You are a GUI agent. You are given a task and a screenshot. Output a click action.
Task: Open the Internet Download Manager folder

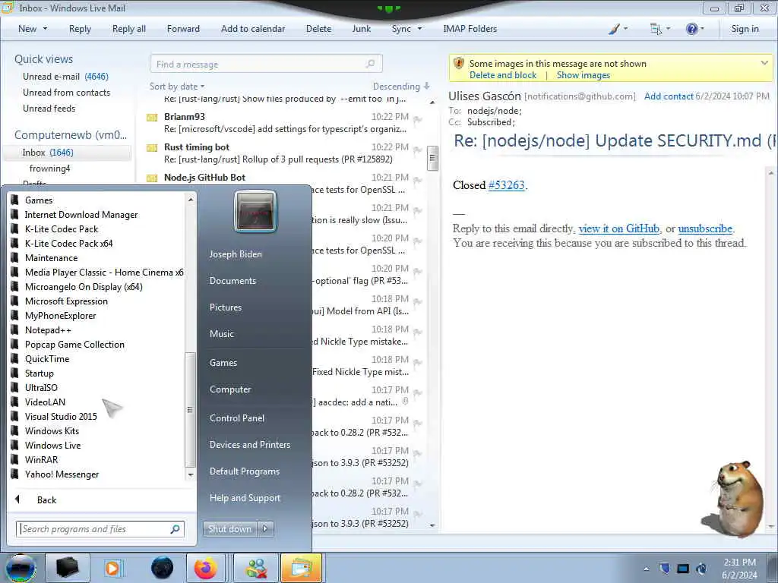point(81,215)
